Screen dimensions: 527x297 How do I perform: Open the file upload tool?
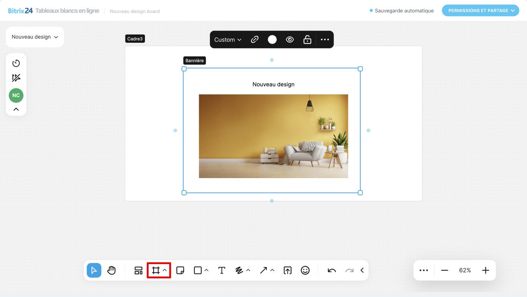pos(287,270)
